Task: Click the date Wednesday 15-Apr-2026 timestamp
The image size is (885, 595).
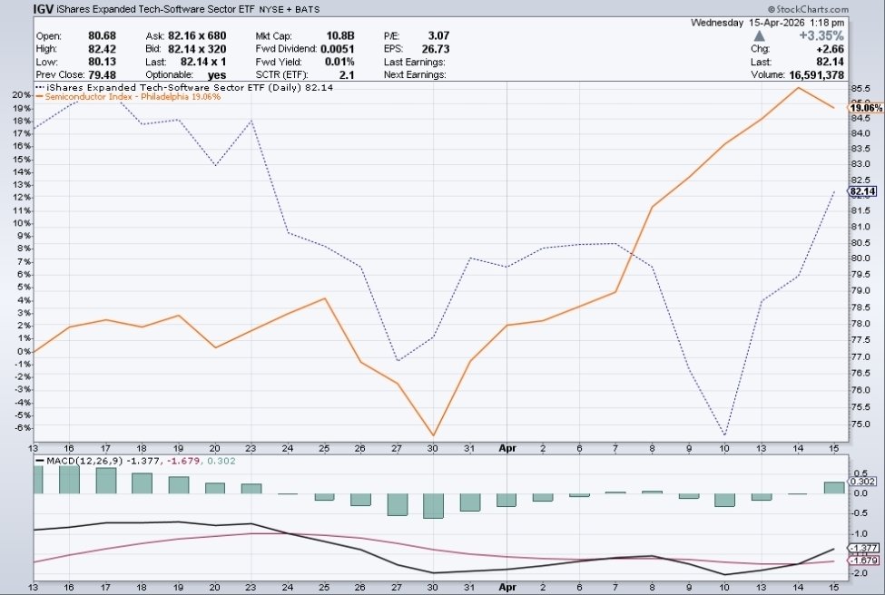Action: point(768,23)
